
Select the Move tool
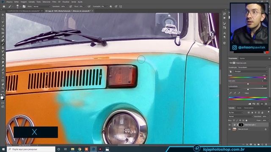(x=3, y=15)
